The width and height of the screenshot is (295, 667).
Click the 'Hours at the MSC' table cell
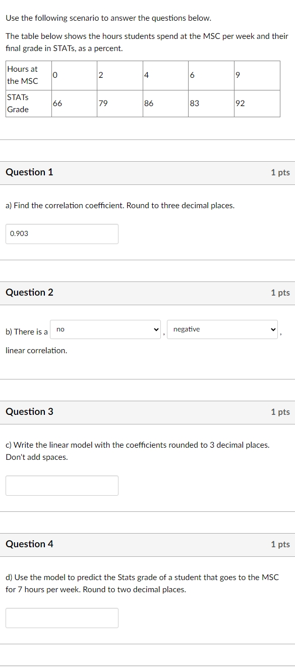[28, 75]
